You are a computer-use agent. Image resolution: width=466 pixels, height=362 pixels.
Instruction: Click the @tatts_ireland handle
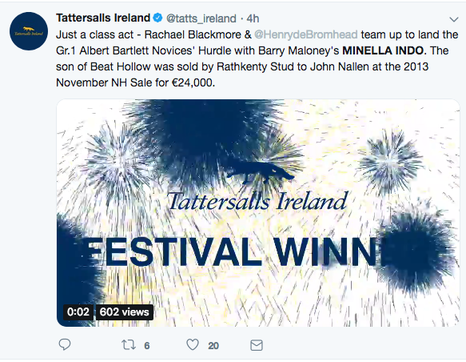tap(201, 18)
